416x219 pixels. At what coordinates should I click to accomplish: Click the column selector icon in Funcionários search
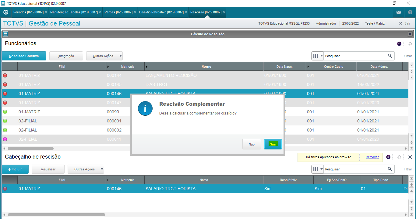(316, 56)
